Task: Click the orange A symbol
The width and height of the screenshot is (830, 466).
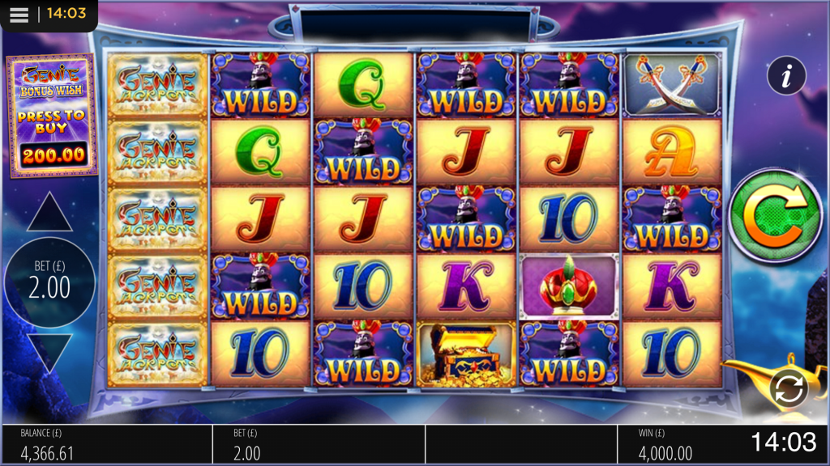Action: pyautogui.click(x=672, y=152)
